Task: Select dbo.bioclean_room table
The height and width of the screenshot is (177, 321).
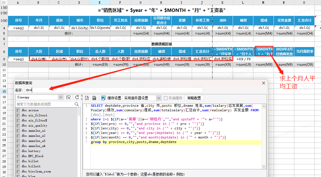Action: [x=36, y=172]
